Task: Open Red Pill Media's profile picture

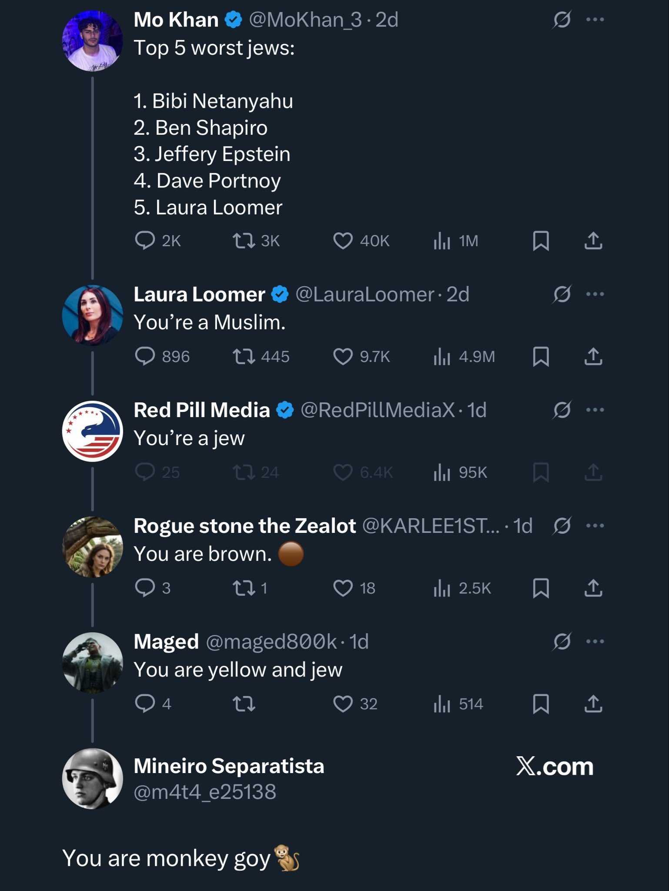Action: (93, 431)
